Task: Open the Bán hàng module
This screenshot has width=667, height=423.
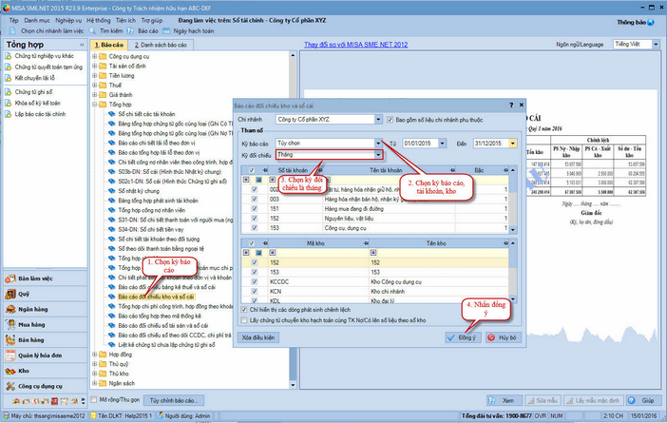Action: (45, 339)
